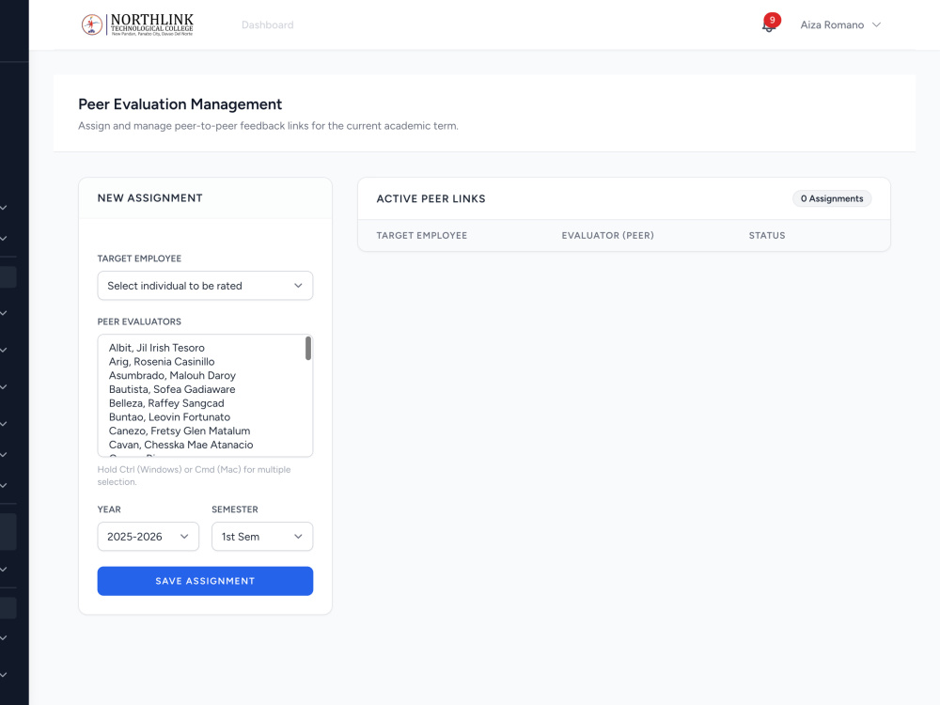Go to the Dashboard breadcrumb link
Viewport: 940px width, 705px height.
click(x=267, y=24)
